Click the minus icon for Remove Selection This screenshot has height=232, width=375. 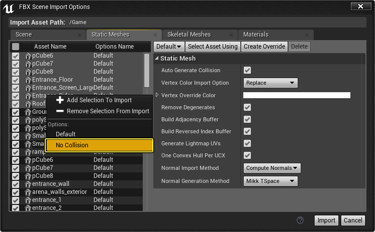click(x=60, y=111)
